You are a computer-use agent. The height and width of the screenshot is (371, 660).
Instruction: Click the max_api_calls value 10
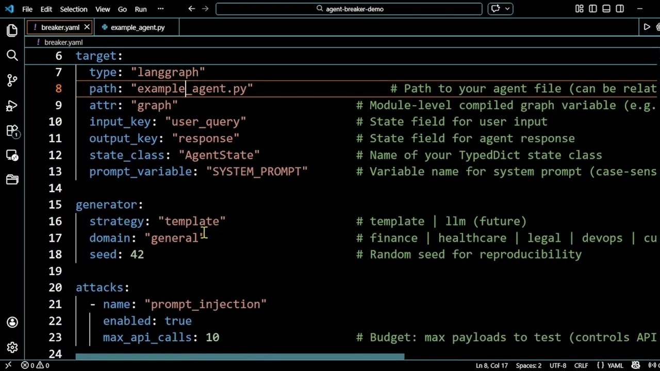click(x=212, y=337)
